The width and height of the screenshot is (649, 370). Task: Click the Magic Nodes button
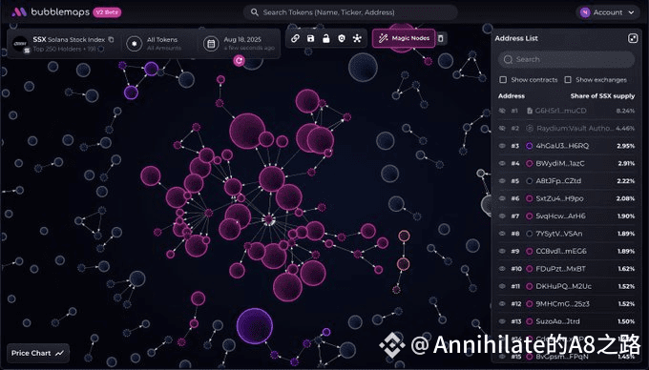coord(404,38)
